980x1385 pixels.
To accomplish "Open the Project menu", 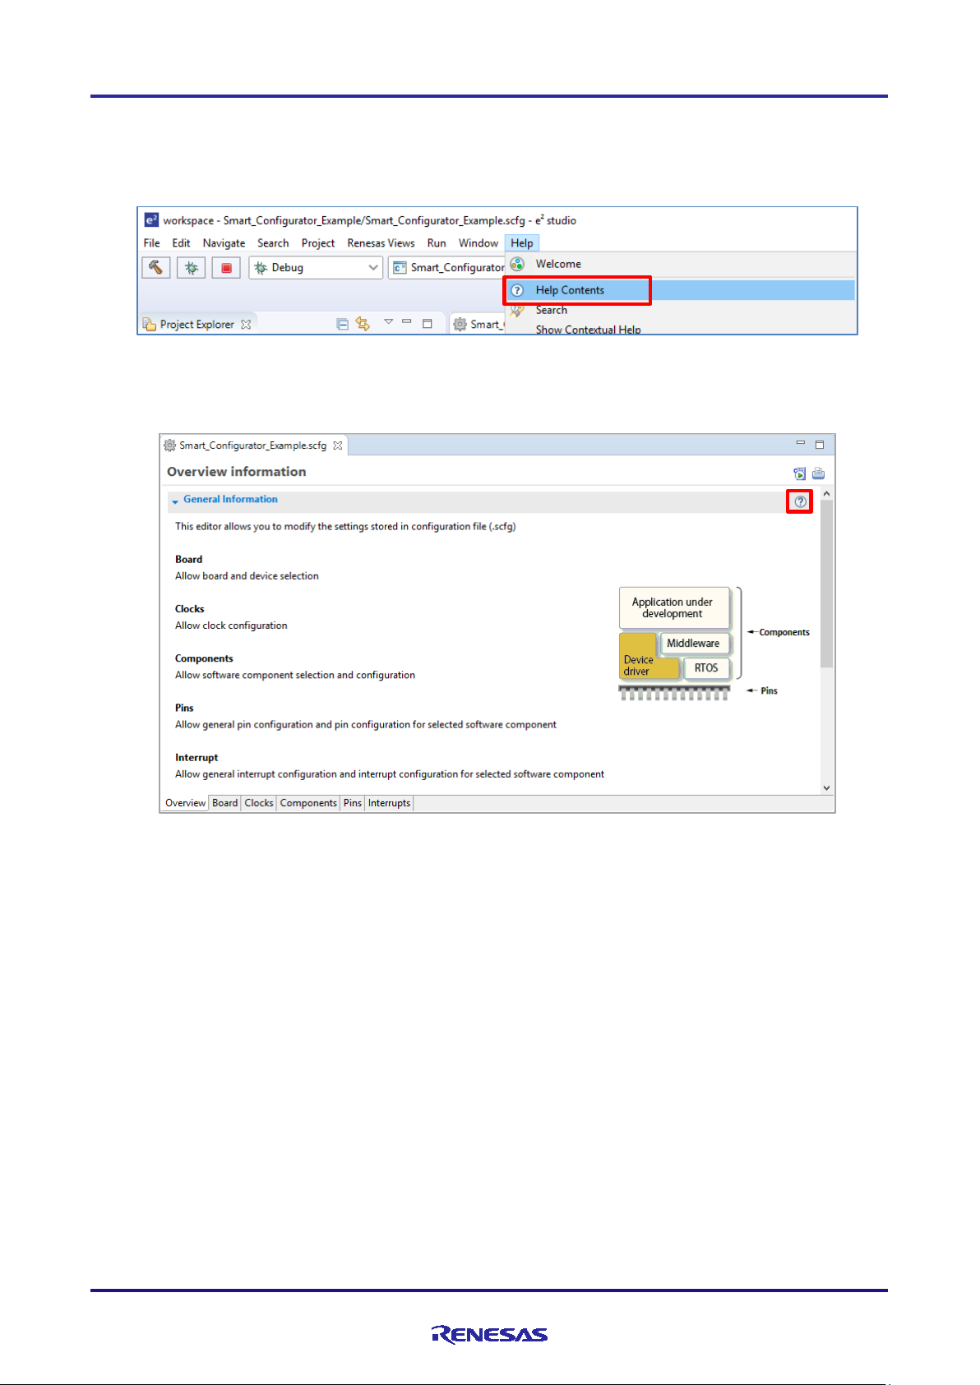I will 318,243.
